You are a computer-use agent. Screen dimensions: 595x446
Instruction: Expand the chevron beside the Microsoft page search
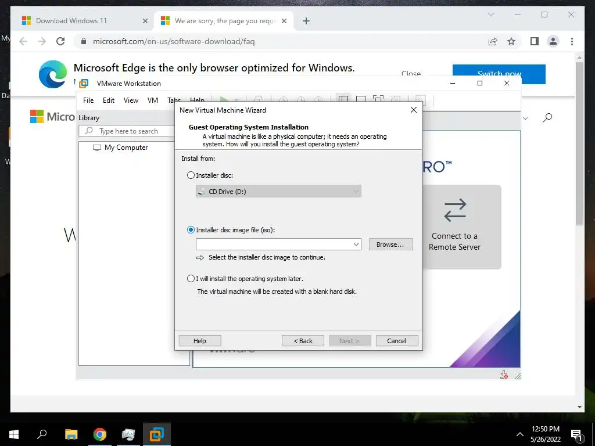tap(525, 118)
